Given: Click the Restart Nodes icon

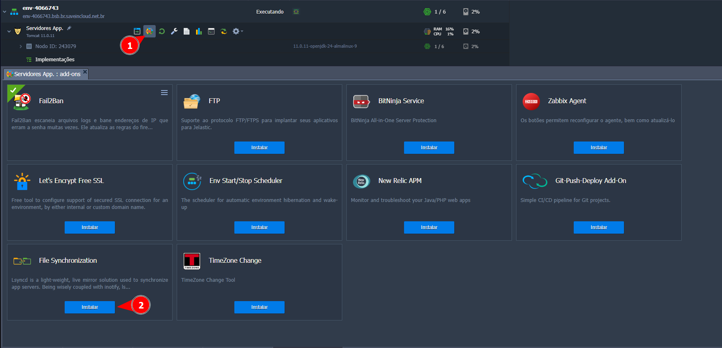Looking at the screenshot, I should coord(162,31).
